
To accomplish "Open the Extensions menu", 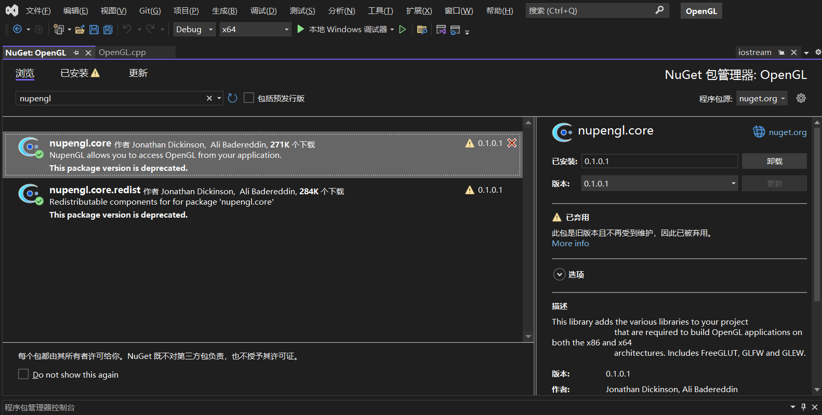I will click(419, 11).
